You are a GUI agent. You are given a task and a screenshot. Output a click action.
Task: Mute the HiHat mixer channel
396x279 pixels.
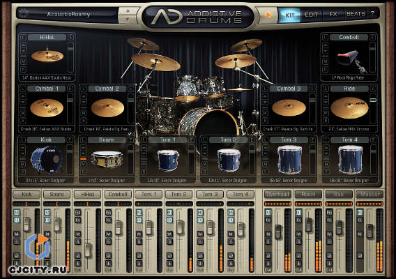78,234
